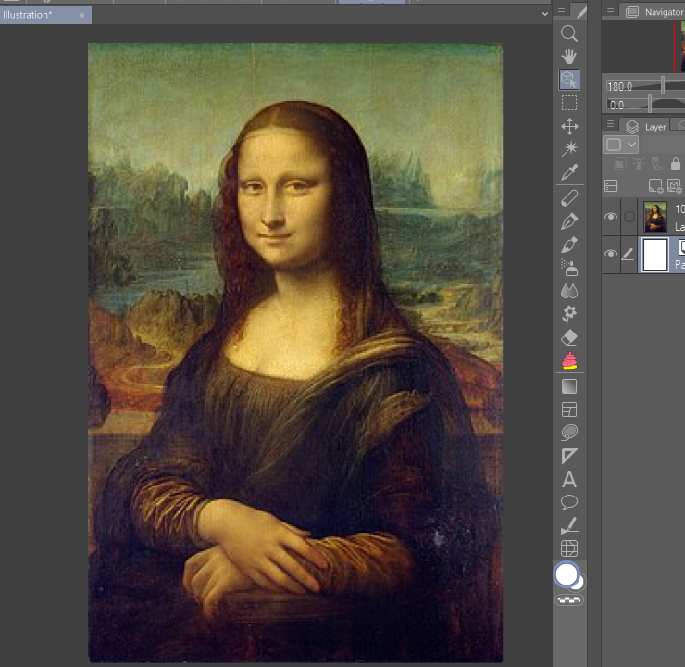Select the Decoration flower tool
Image resolution: width=685 pixels, height=667 pixels.
click(x=569, y=314)
